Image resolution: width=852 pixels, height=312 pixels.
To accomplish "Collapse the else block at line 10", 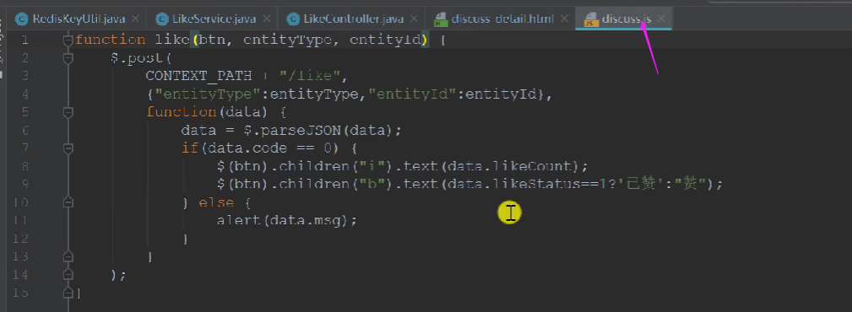I will coord(68,202).
